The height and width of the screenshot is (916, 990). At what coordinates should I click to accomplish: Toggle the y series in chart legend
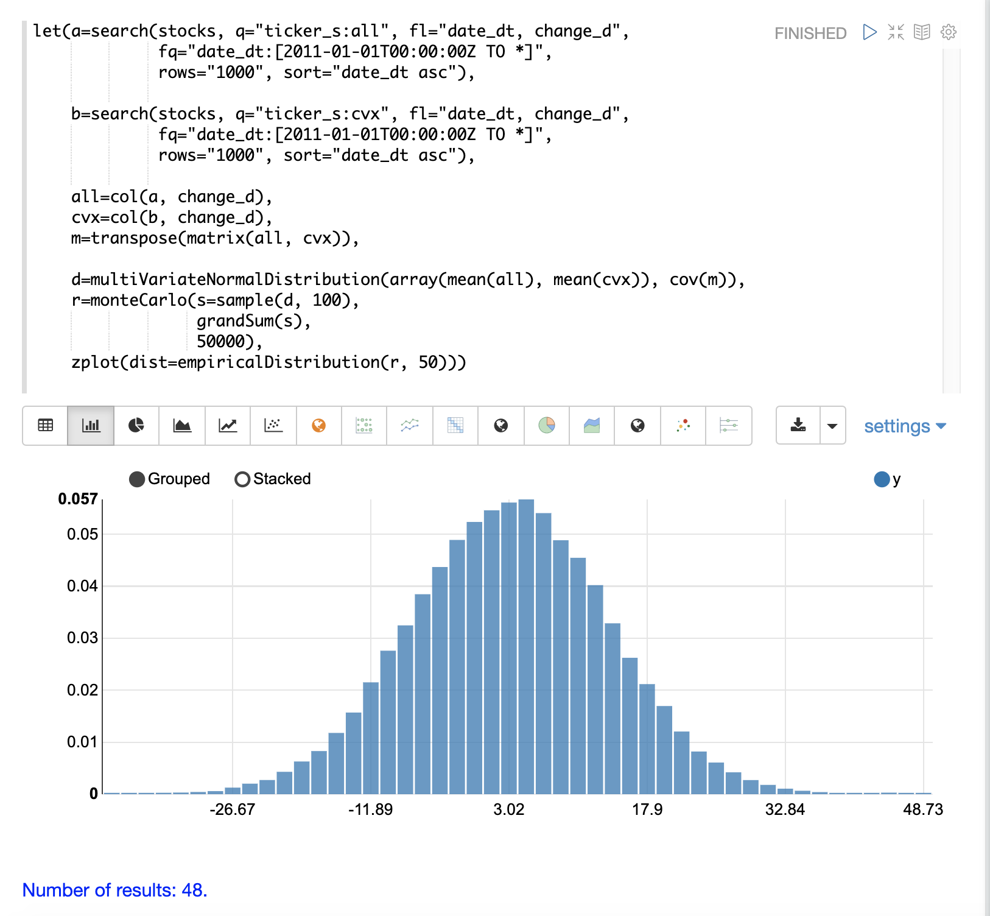click(882, 479)
